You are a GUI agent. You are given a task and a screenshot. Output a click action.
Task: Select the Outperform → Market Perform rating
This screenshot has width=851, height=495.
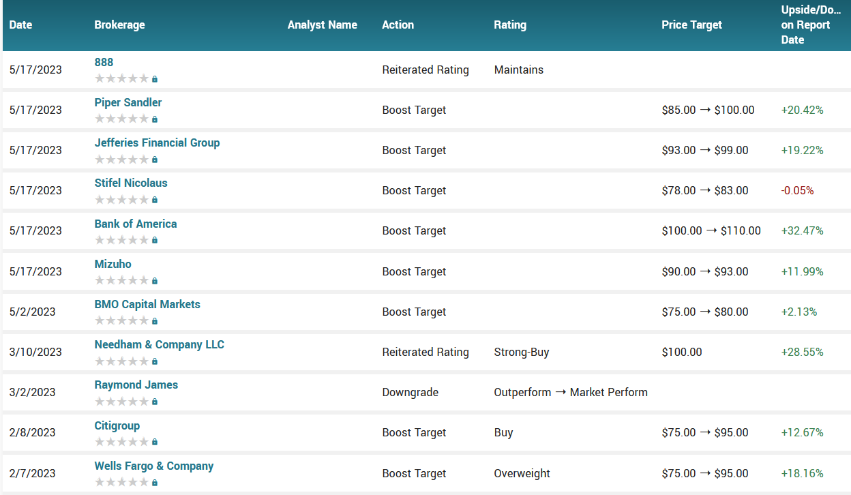571,392
